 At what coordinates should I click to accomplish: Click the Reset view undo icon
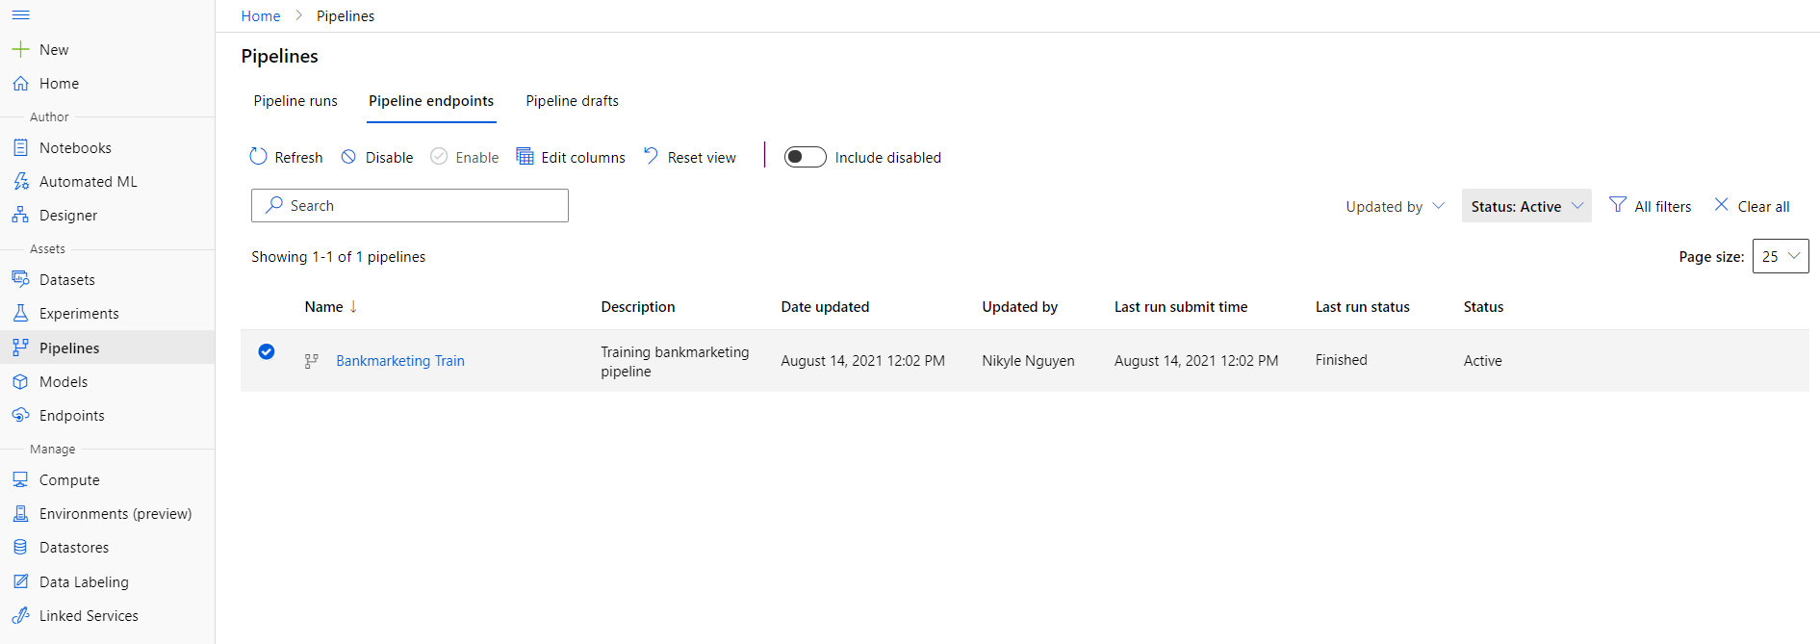click(651, 156)
